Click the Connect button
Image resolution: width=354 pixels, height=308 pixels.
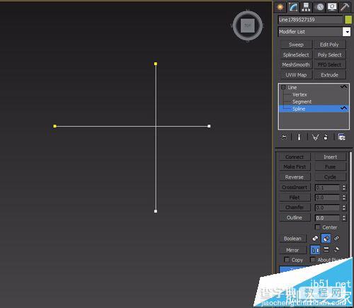click(295, 157)
